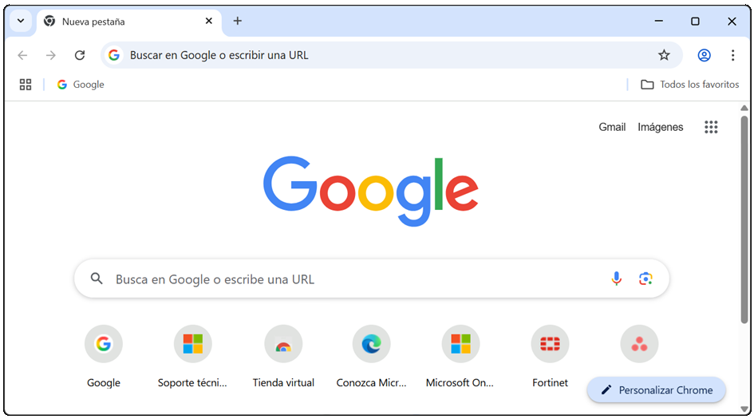Search by image with Lens icon
Screen dimensions: 754x419
pyautogui.click(x=645, y=279)
